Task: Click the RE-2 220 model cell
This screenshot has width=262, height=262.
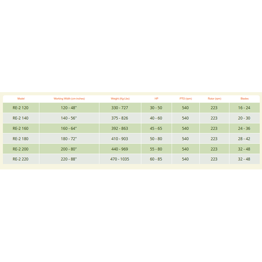Action: [x=21, y=159]
